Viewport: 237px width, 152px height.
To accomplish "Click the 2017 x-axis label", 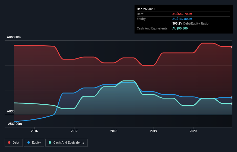I will [x=74, y=131].
